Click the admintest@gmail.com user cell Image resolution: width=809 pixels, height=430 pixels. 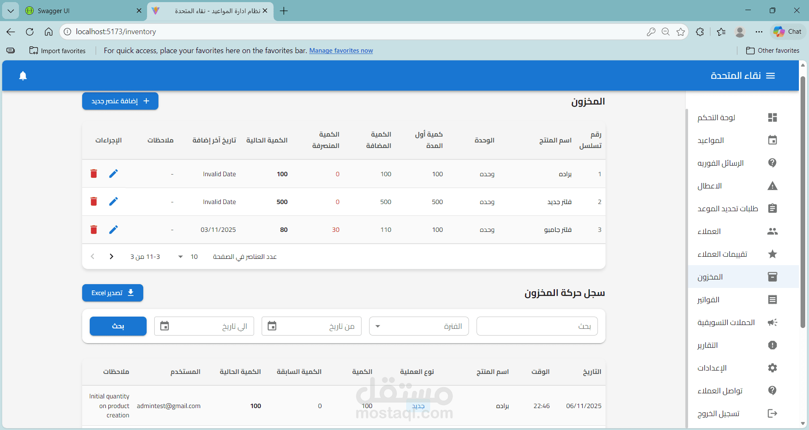169,406
